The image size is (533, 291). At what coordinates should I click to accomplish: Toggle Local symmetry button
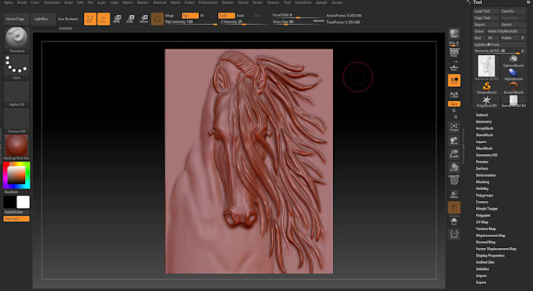454,81
